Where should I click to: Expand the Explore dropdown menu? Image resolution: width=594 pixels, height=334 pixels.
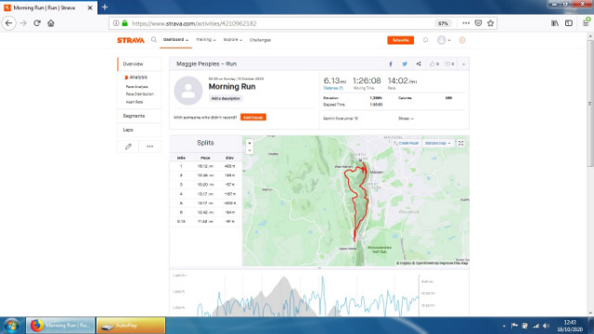pyautogui.click(x=232, y=40)
